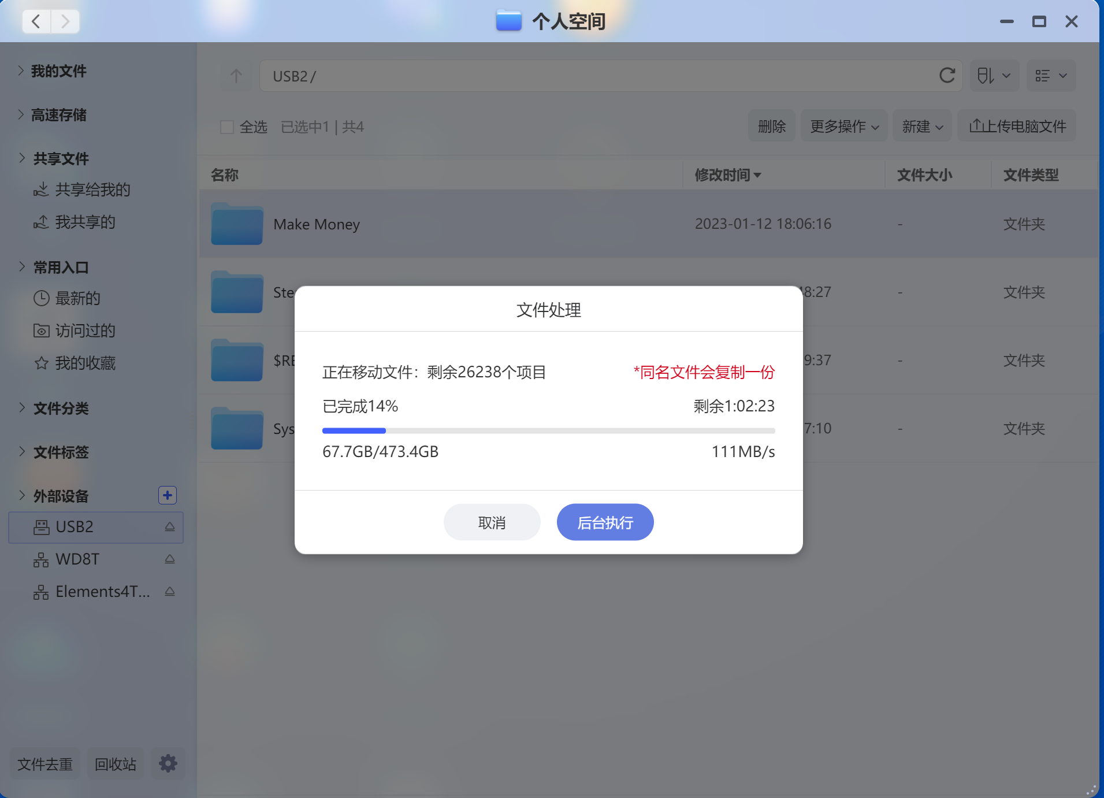Select the $RE folder icon
The image size is (1104, 798).
pos(237,360)
